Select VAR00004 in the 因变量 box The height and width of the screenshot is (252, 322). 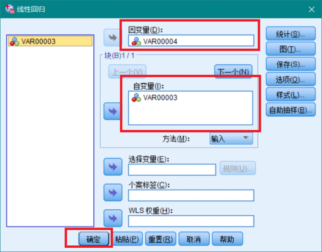point(191,41)
